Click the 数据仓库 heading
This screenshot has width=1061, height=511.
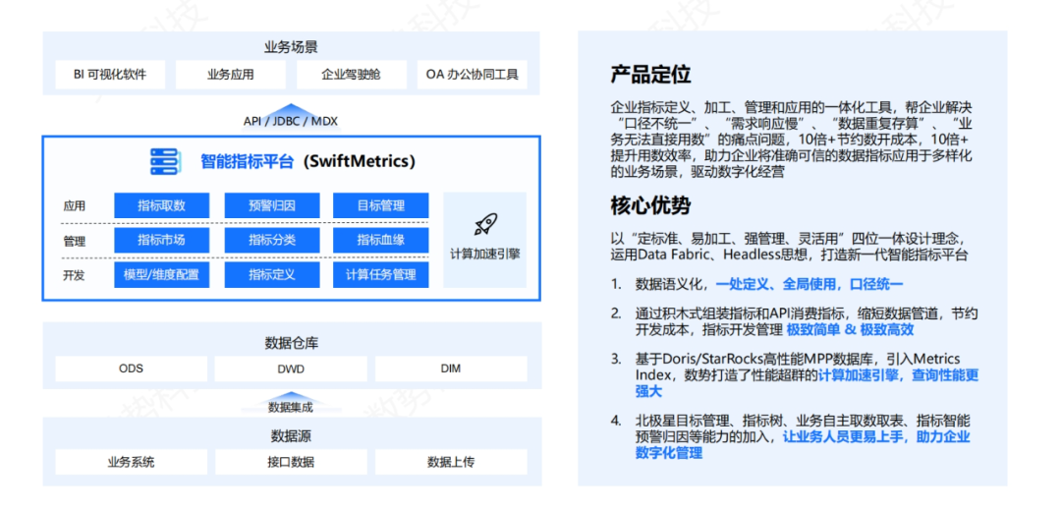click(x=291, y=343)
